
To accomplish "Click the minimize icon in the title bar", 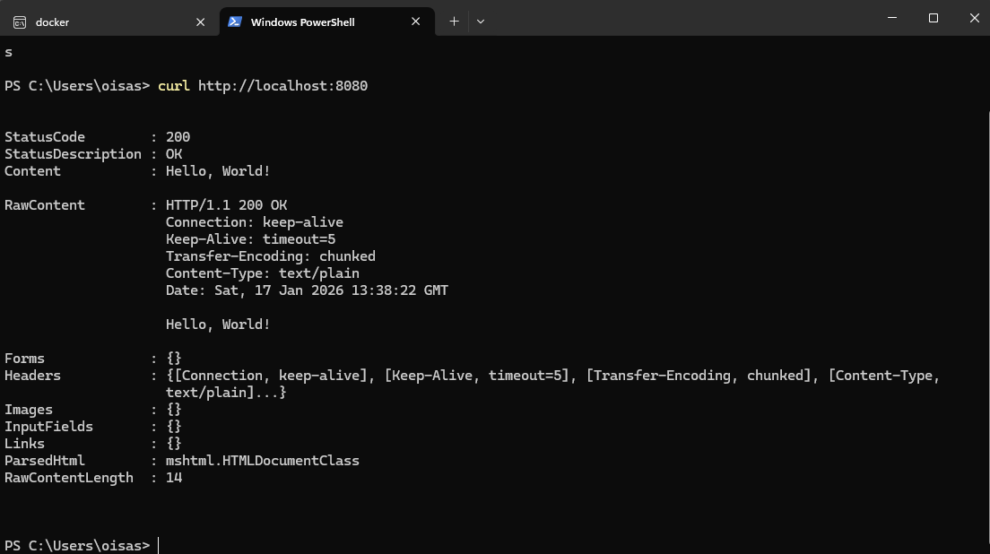I will pos(891,18).
